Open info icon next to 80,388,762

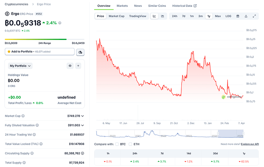coord(83,153)
